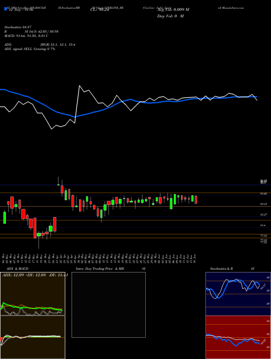Open the blue Stochastics mini chart
This screenshot has height=359, width=271.
[238, 294]
